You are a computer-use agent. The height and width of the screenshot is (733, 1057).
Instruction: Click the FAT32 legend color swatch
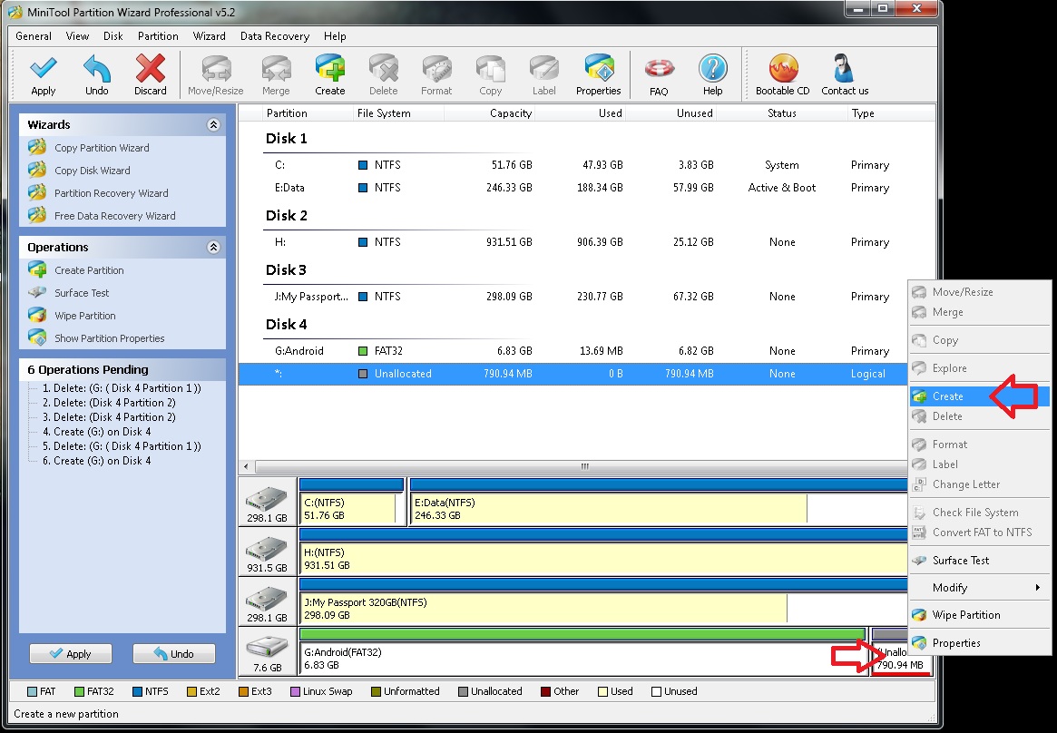(x=79, y=691)
